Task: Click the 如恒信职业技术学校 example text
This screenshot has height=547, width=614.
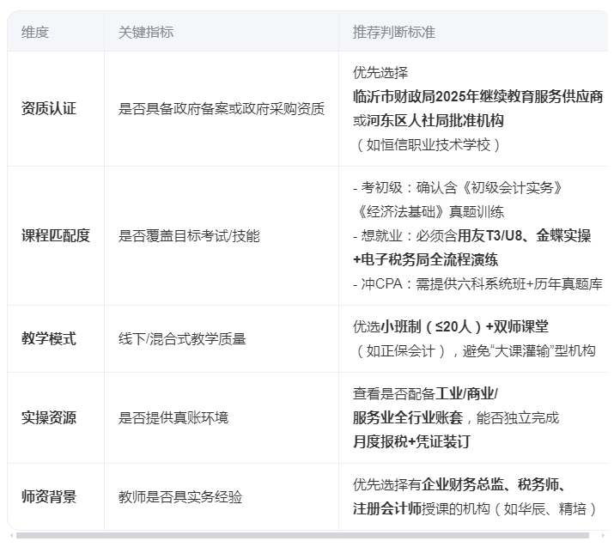Action: 428,144
